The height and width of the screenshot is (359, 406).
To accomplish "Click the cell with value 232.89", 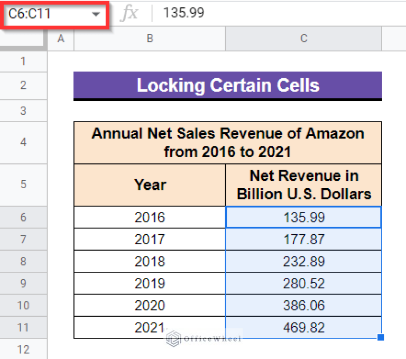I will pos(304,261).
